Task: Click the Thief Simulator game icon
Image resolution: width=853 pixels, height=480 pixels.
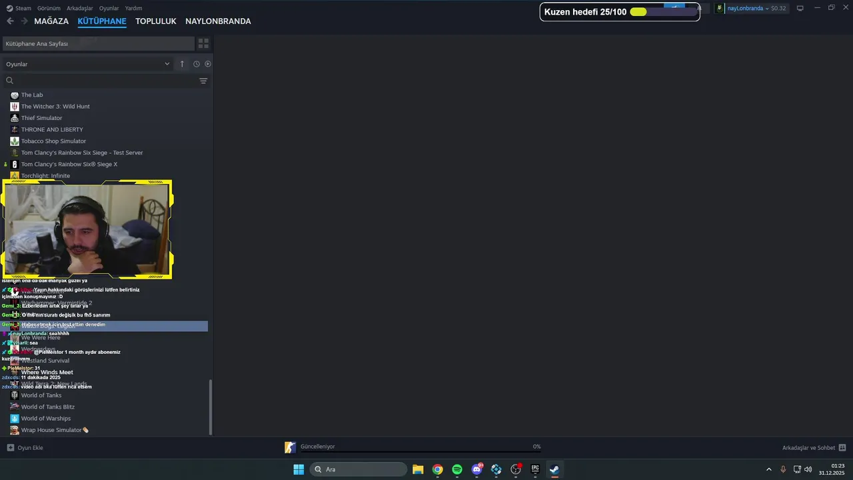Action: pos(15,118)
